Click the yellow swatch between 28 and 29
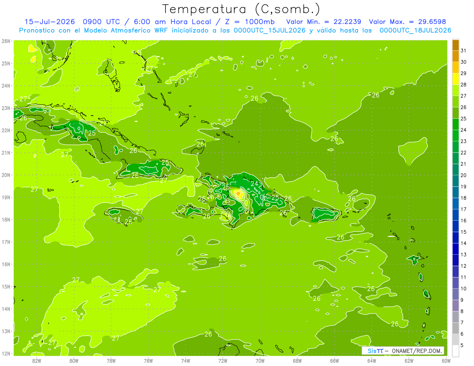 click(x=455, y=79)
